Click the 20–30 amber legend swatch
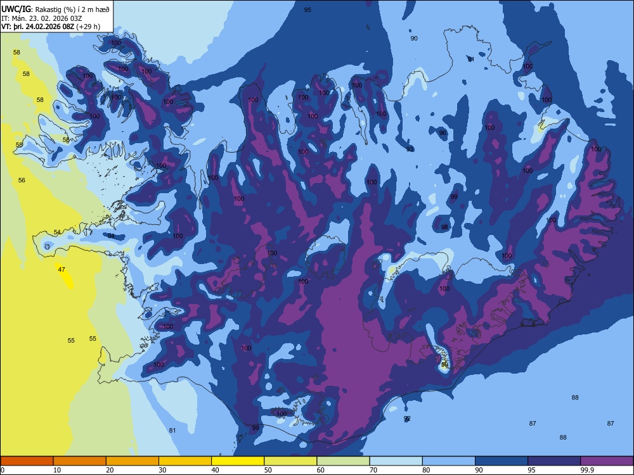Screen dimensions: 634x475 coord(133,461)
